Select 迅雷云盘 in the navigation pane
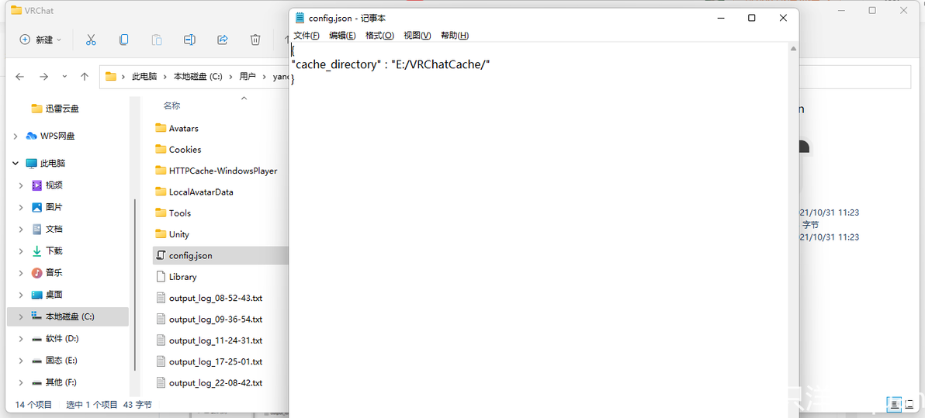Screen dimensions: 925x418 point(63,109)
